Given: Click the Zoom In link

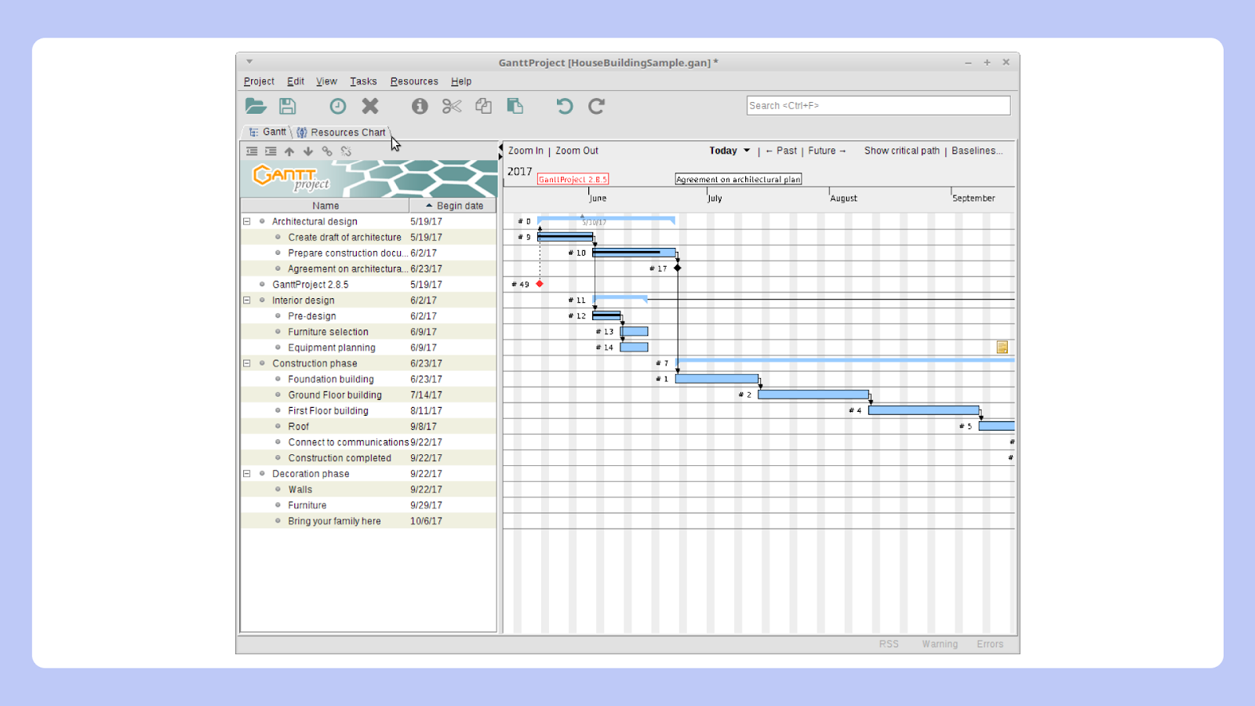Looking at the screenshot, I should pos(526,151).
